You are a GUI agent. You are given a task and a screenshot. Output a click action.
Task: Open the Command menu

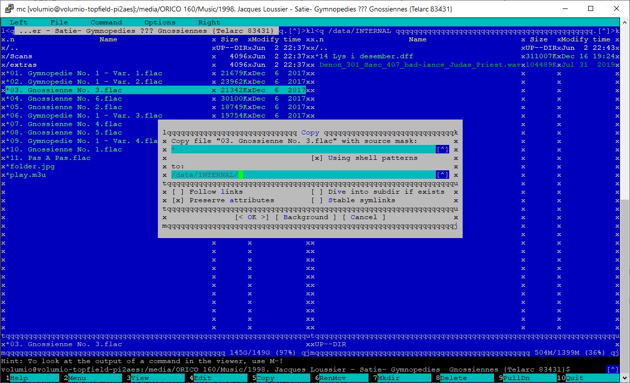coord(106,22)
